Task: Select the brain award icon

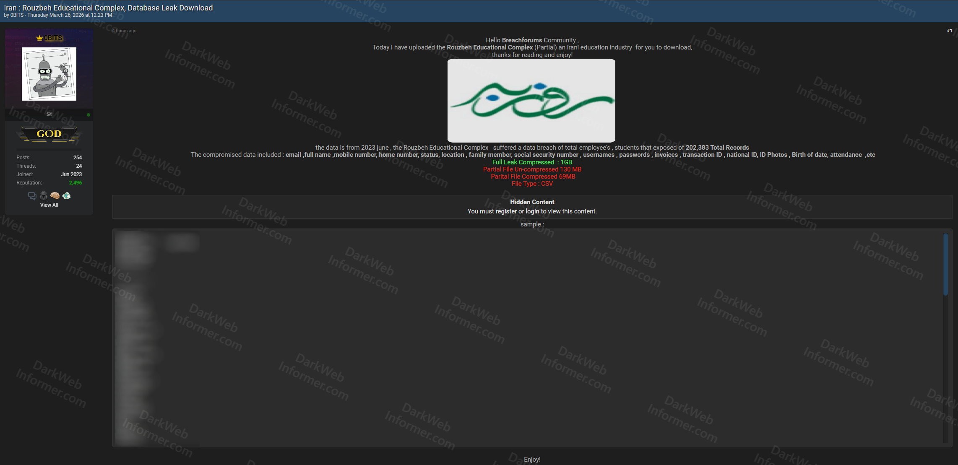Action: pos(55,195)
